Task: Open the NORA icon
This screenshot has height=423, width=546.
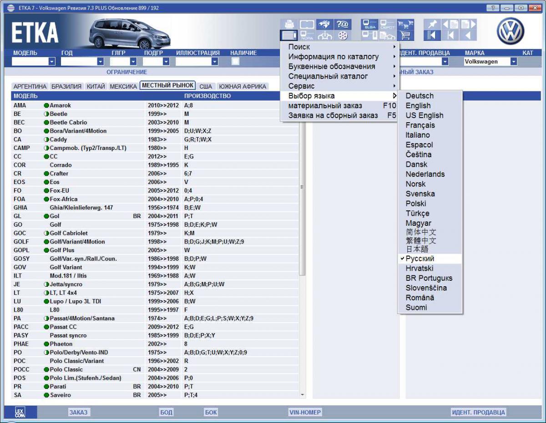Action: (307, 35)
